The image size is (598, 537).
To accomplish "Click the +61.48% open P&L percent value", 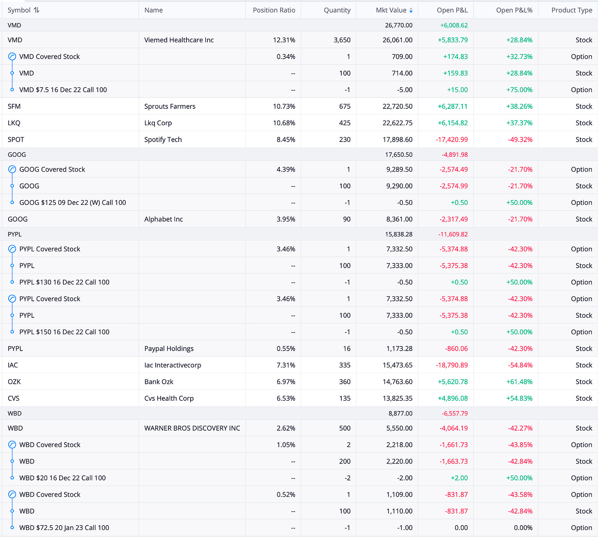I will (x=520, y=381).
